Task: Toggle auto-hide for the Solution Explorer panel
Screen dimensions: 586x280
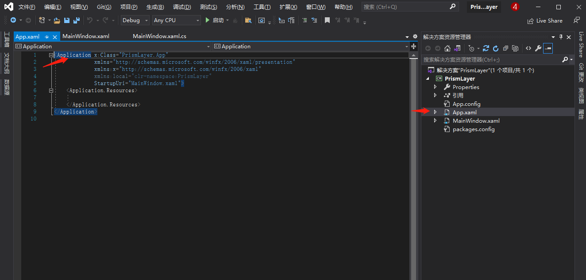Action: [561, 36]
